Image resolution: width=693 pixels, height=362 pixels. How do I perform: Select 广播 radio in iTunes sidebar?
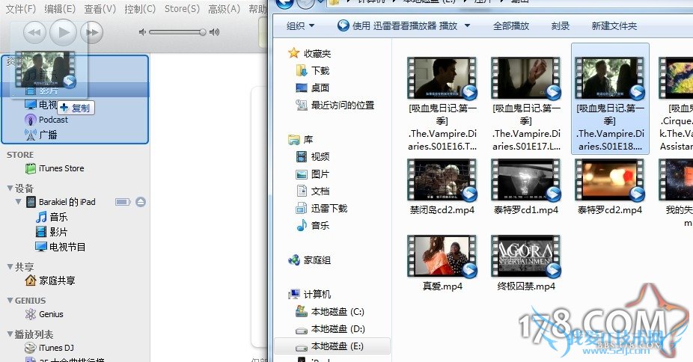point(40,135)
